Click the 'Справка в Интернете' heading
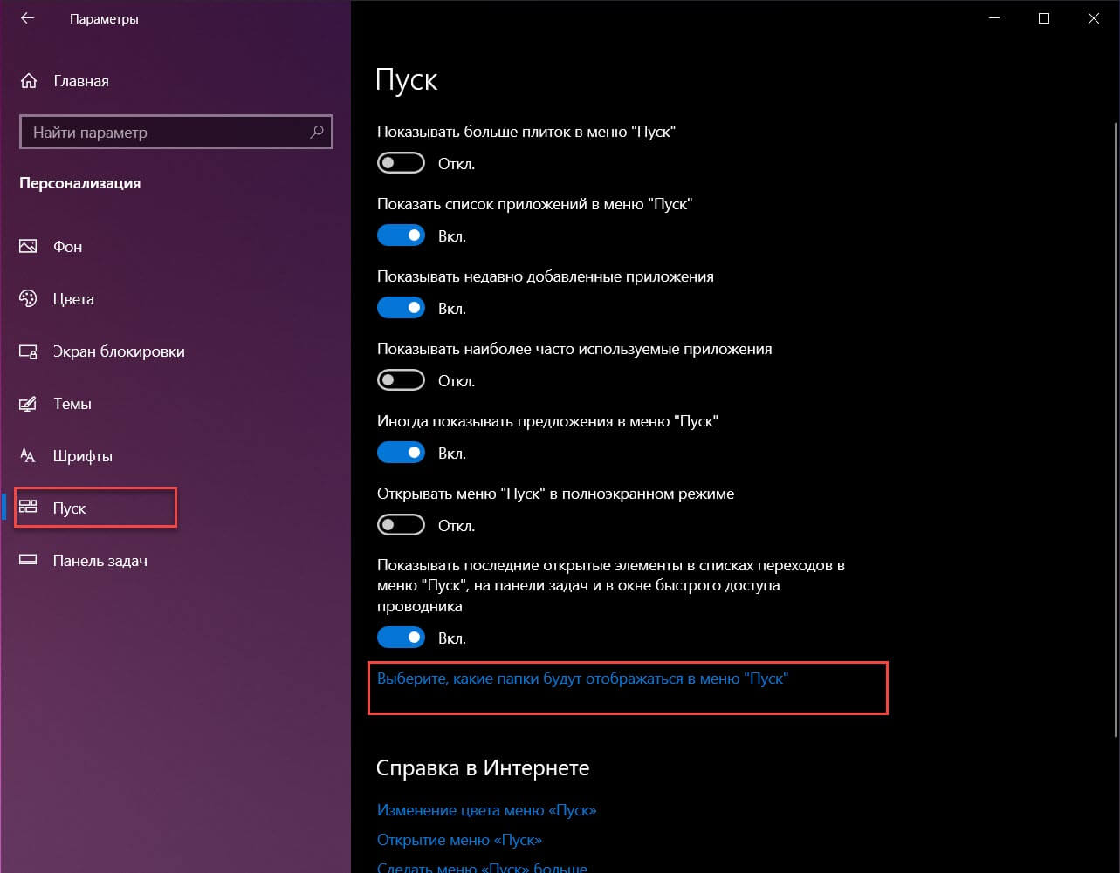 483,768
